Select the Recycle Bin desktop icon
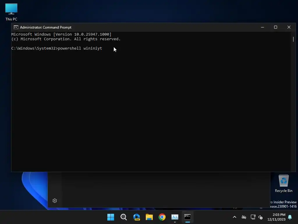This screenshot has height=224, width=298. tap(283, 184)
